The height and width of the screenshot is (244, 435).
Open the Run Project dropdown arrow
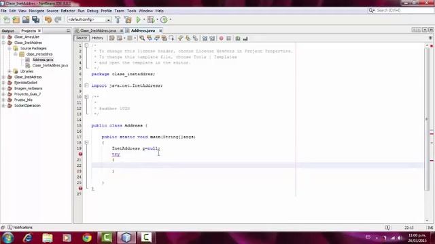coord(143,20)
